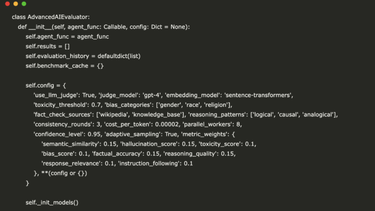The image size is (375, 211).
Task: Click the self._init_models() call
Action: tap(52, 203)
